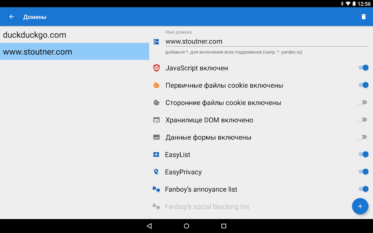Click the Fanboy's annoyance list thumbs icon
The height and width of the screenshot is (233, 373).
[x=156, y=189]
